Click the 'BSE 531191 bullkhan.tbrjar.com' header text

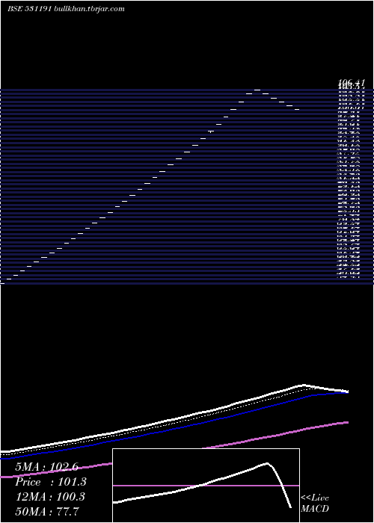click(x=66, y=9)
